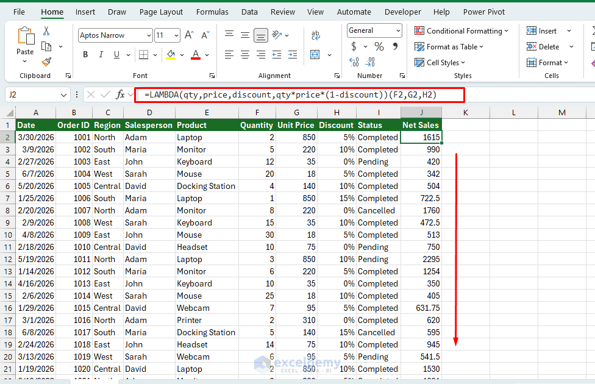
Task: Apply Percent Style format
Action: click(x=379, y=46)
